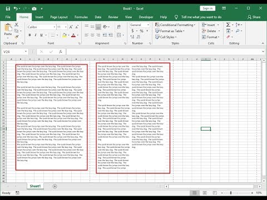267x200 pixels.
Task: Click the Share button
Action: (254, 17)
